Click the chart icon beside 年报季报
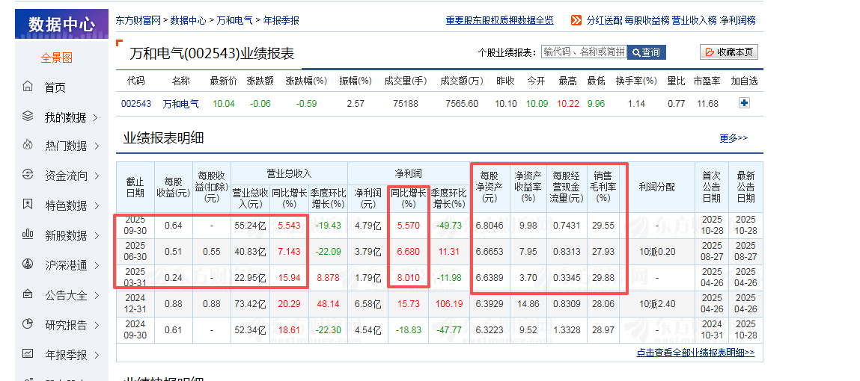This screenshot has height=381, width=860. point(28,354)
